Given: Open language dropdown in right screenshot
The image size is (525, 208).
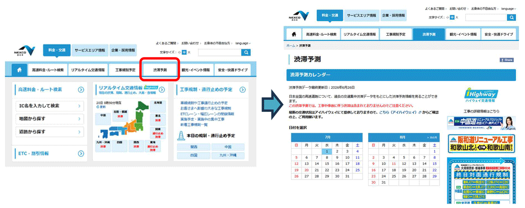Looking at the screenshot, I should pos(509,8).
